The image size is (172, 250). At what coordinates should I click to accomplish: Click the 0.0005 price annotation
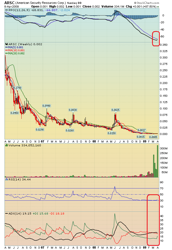(x=153, y=137)
